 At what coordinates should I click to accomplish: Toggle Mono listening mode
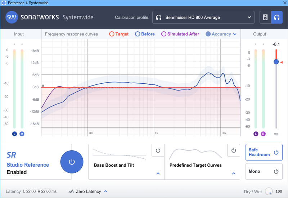(264, 171)
